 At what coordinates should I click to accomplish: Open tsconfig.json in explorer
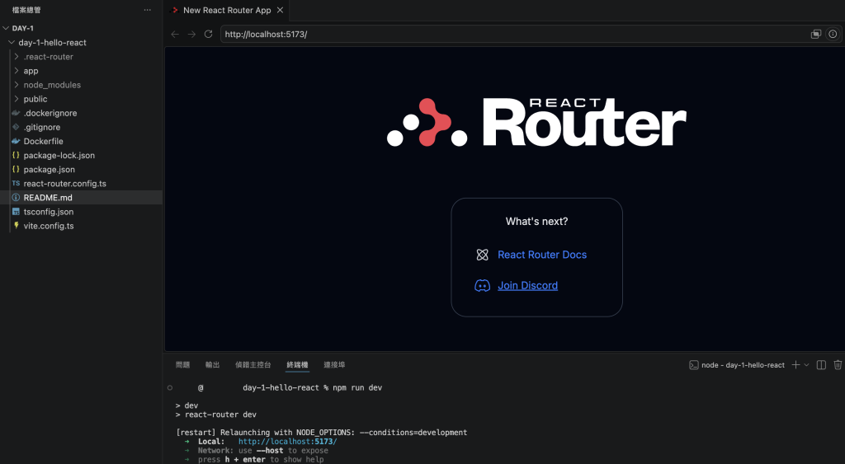(x=49, y=212)
